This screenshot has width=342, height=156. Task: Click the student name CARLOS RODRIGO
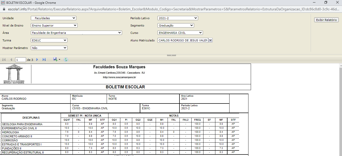tap(14, 99)
